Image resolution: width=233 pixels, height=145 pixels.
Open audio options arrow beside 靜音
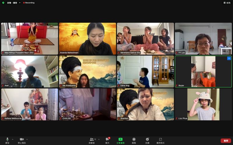tap(13, 139)
